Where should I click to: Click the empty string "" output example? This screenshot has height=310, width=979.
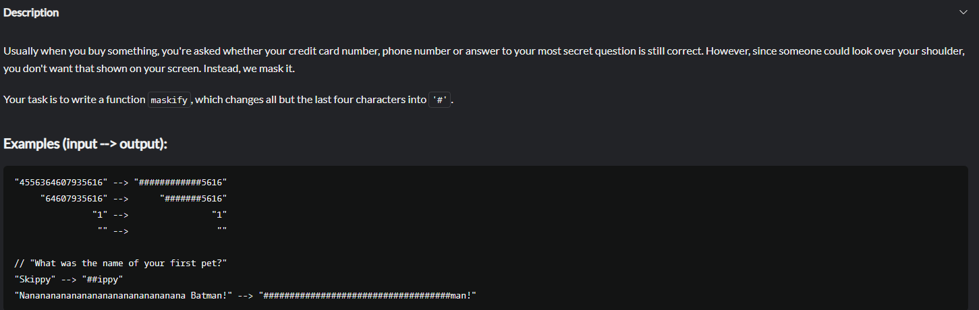(222, 230)
